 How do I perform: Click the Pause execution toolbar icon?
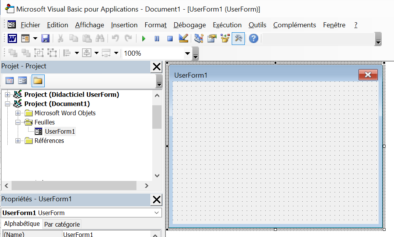157,38
